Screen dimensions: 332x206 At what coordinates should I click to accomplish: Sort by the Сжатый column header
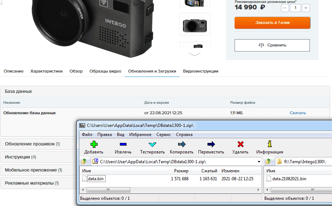(x=205, y=171)
